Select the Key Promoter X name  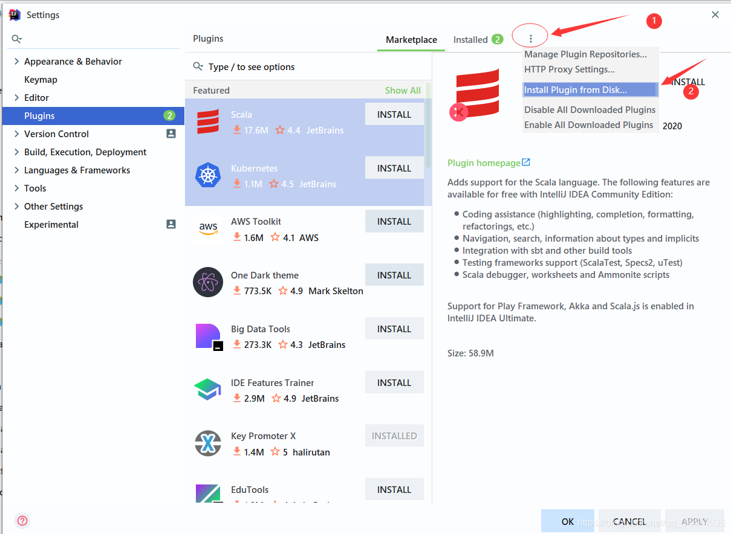coord(263,436)
